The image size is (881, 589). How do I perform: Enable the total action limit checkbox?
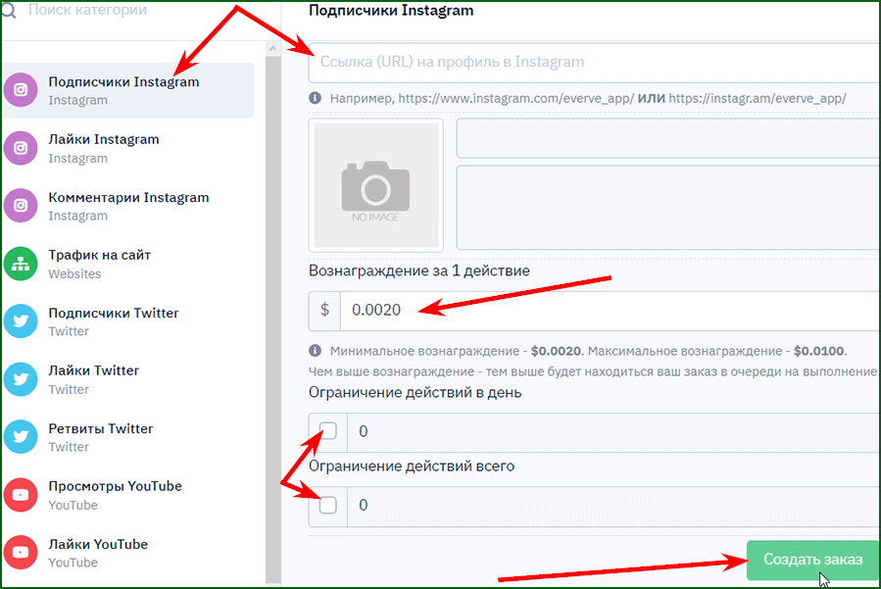tap(328, 505)
